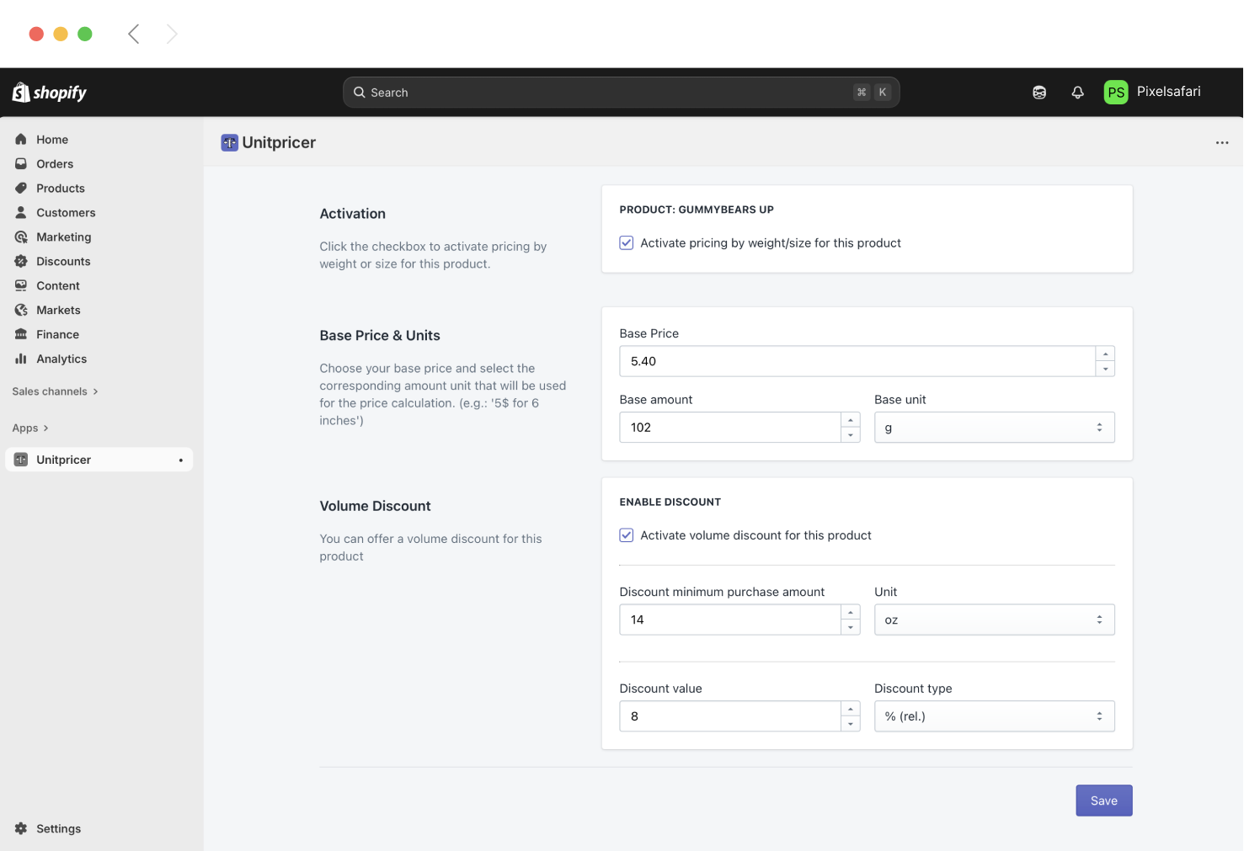Open notifications via the bell icon
Screen dimensions: 1244x851
click(1077, 92)
